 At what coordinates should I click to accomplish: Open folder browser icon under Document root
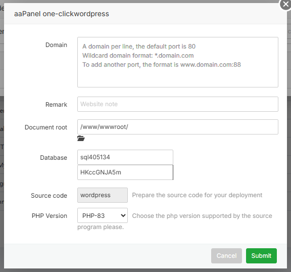[81, 139]
